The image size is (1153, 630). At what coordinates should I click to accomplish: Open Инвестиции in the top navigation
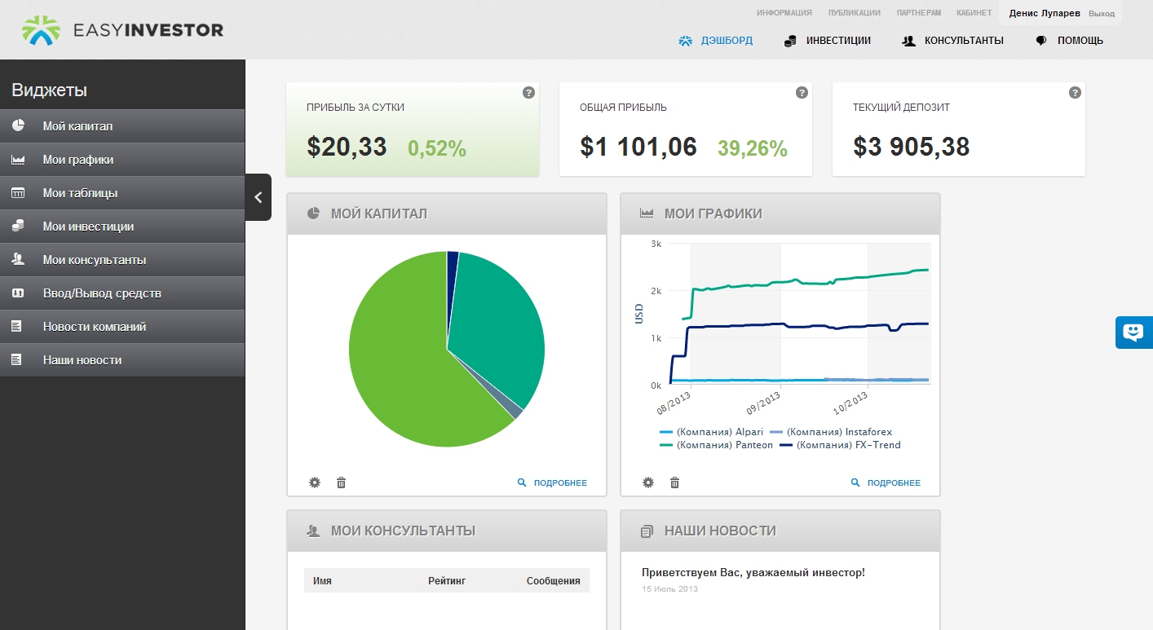pyautogui.click(x=828, y=41)
